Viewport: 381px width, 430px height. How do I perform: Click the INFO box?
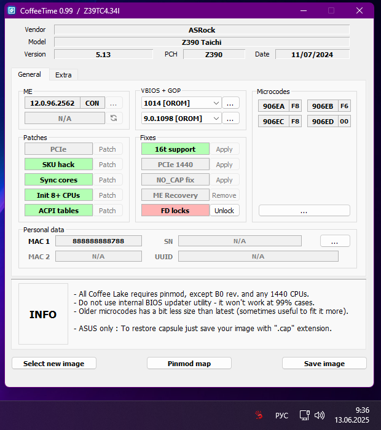tap(43, 314)
